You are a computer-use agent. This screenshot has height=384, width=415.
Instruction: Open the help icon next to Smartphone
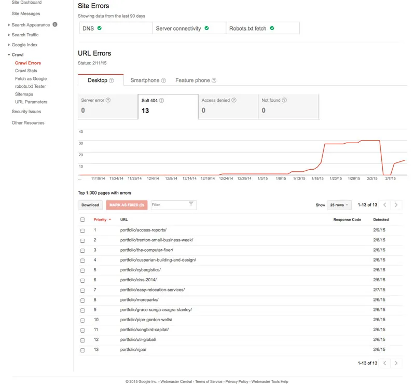pyautogui.click(x=163, y=80)
